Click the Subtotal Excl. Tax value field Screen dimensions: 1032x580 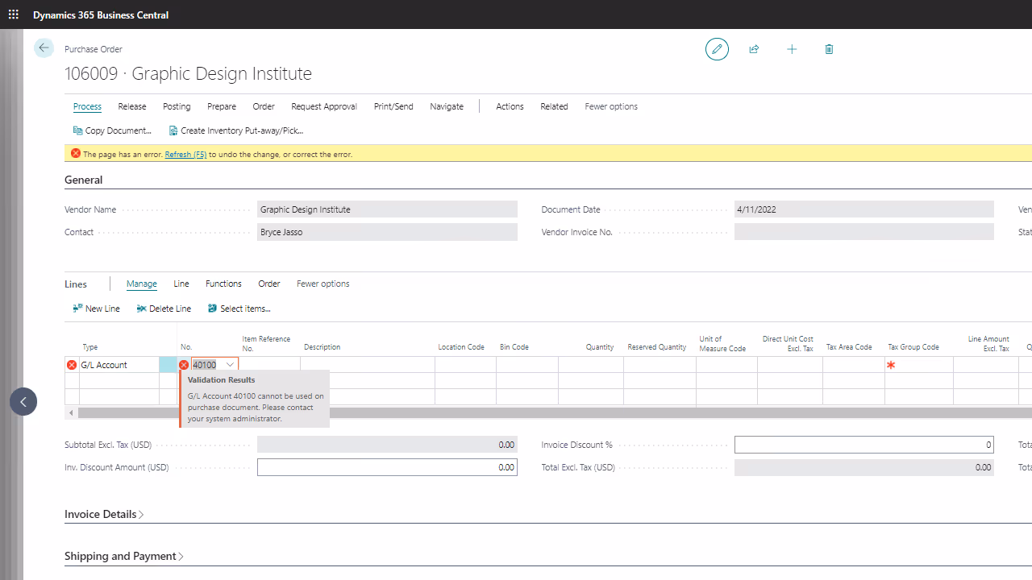(x=387, y=445)
